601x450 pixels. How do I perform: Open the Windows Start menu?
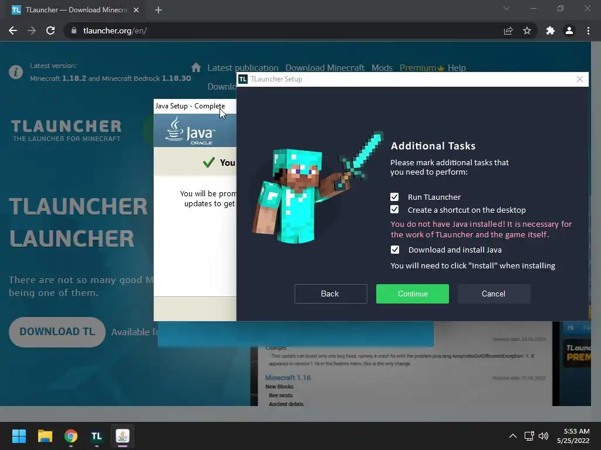coord(19,436)
